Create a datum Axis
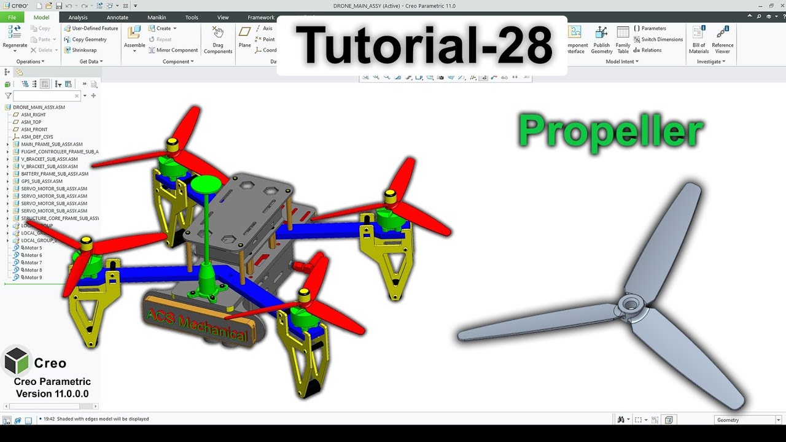The height and width of the screenshot is (442, 786). click(264, 28)
